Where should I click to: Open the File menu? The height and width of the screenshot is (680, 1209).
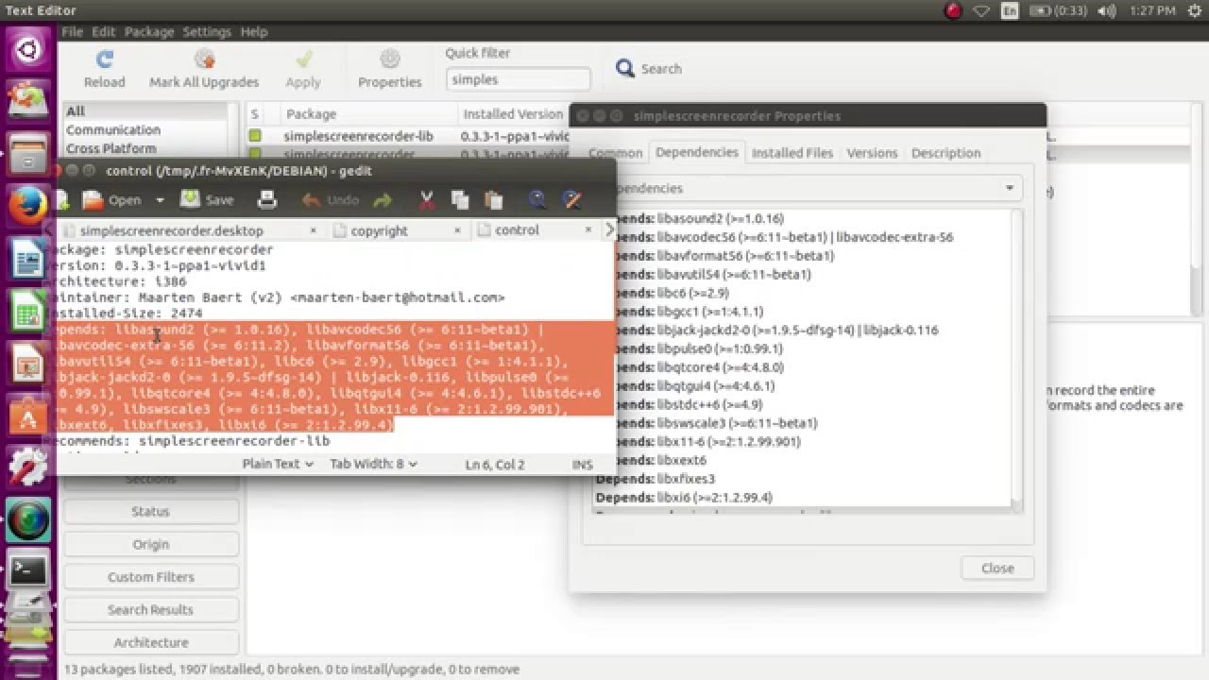(72, 31)
